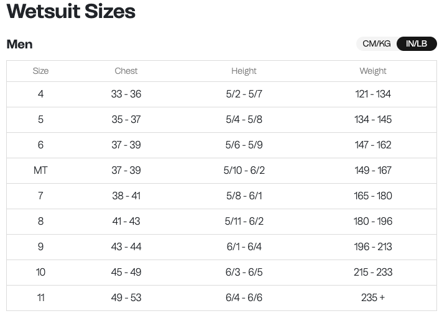Image resolution: width=447 pixels, height=316 pixels.
Task: Click height value 5/4 - 5/8
Action: pos(244,119)
